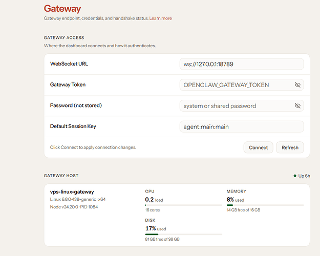Click the 16 cores text
The image size is (320, 256).
[x=153, y=210]
